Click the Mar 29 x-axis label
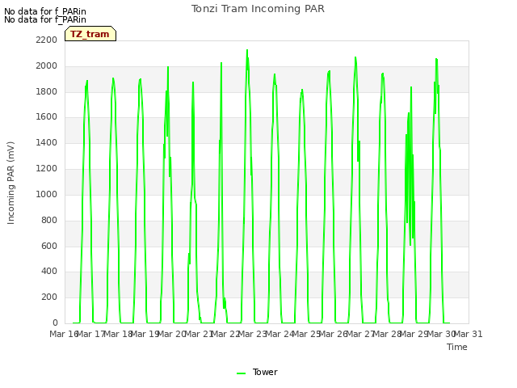This screenshot has width=517, height=388. [x=414, y=334]
